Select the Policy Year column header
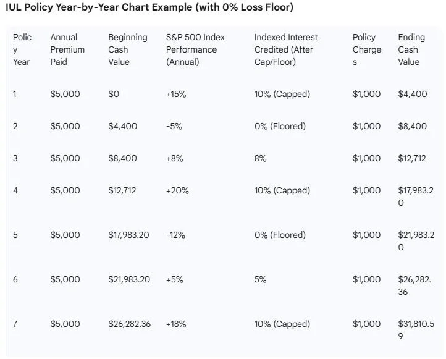 click(22, 49)
